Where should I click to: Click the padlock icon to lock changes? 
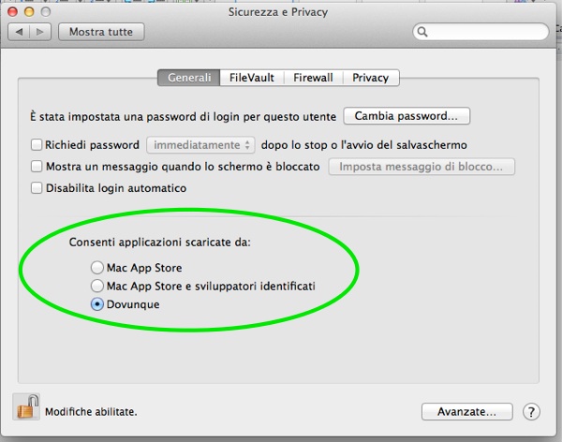(x=26, y=407)
